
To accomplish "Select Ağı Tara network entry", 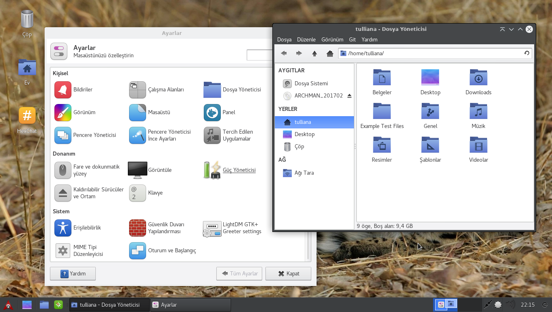I will [x=314, y=173].
